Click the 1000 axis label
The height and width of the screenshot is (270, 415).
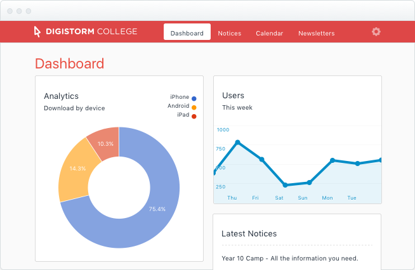point(223,130)
